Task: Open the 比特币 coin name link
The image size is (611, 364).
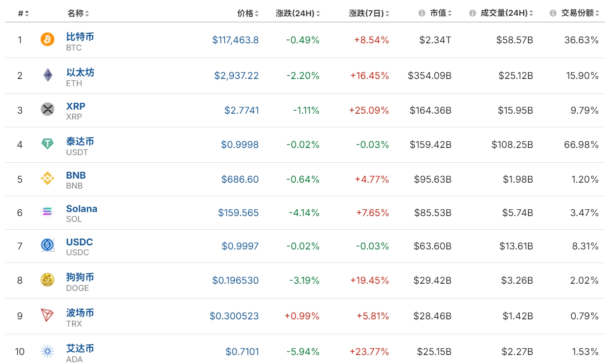Action: (x=80, y=37)
